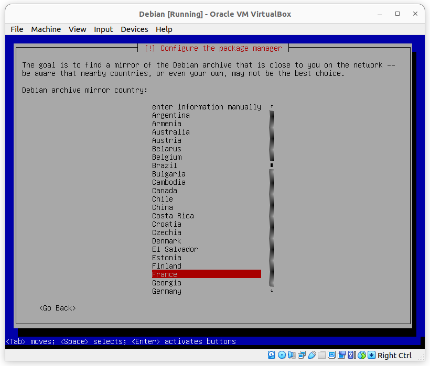Click the list scrollbar thumb

(x=271, y=165)
